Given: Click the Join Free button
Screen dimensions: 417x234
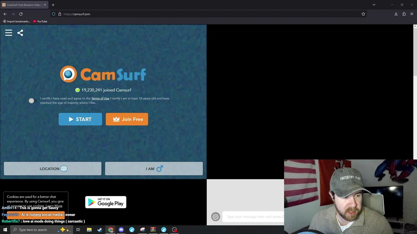Looking at the screenshot, I should click(127, 119).
